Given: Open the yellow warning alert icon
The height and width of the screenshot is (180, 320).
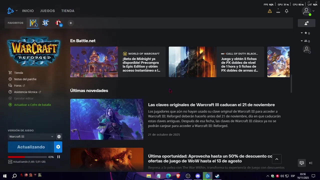Looking at the screenshot, I should point(270,11).
